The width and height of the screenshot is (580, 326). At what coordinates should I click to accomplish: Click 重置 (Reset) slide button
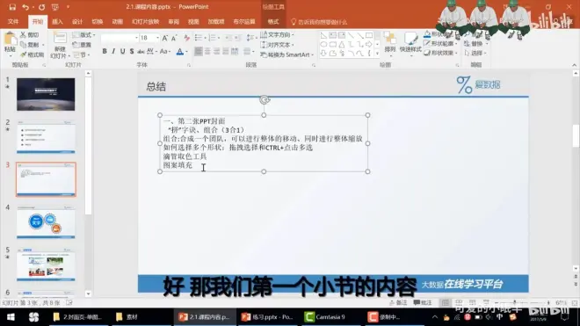[82, 45]
